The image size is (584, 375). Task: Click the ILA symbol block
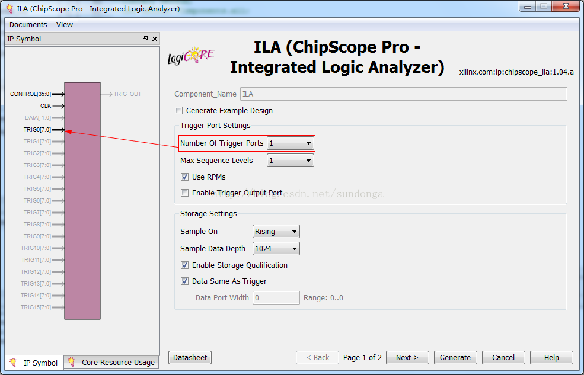[82, 201]
